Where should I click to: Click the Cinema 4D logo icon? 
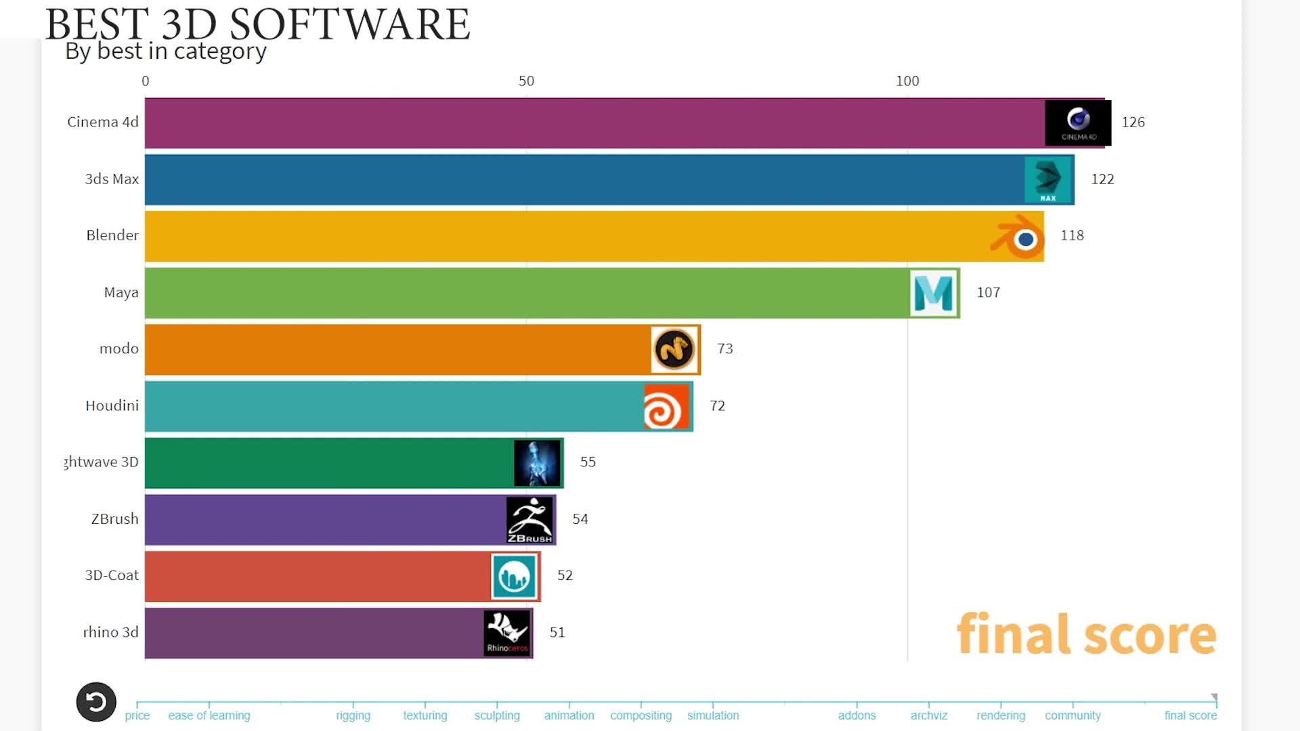(x=1077, y=121)
